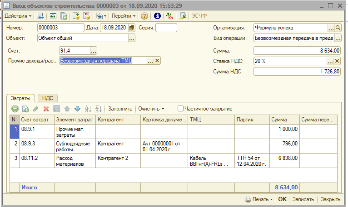Open the Печать dropdown at bottom
This screenshot has width=348, height=207.
[x=259, y=199]
